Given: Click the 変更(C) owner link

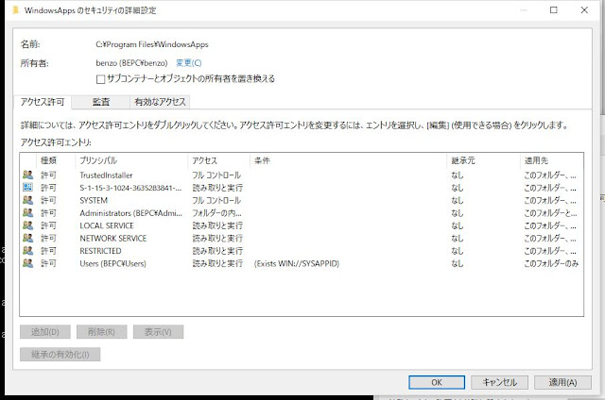Looking at the screenshot, I should [189, 63].
